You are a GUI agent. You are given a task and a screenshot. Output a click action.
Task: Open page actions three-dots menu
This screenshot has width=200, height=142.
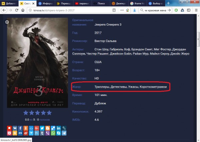pyautogui.click(x=122, y=10)
